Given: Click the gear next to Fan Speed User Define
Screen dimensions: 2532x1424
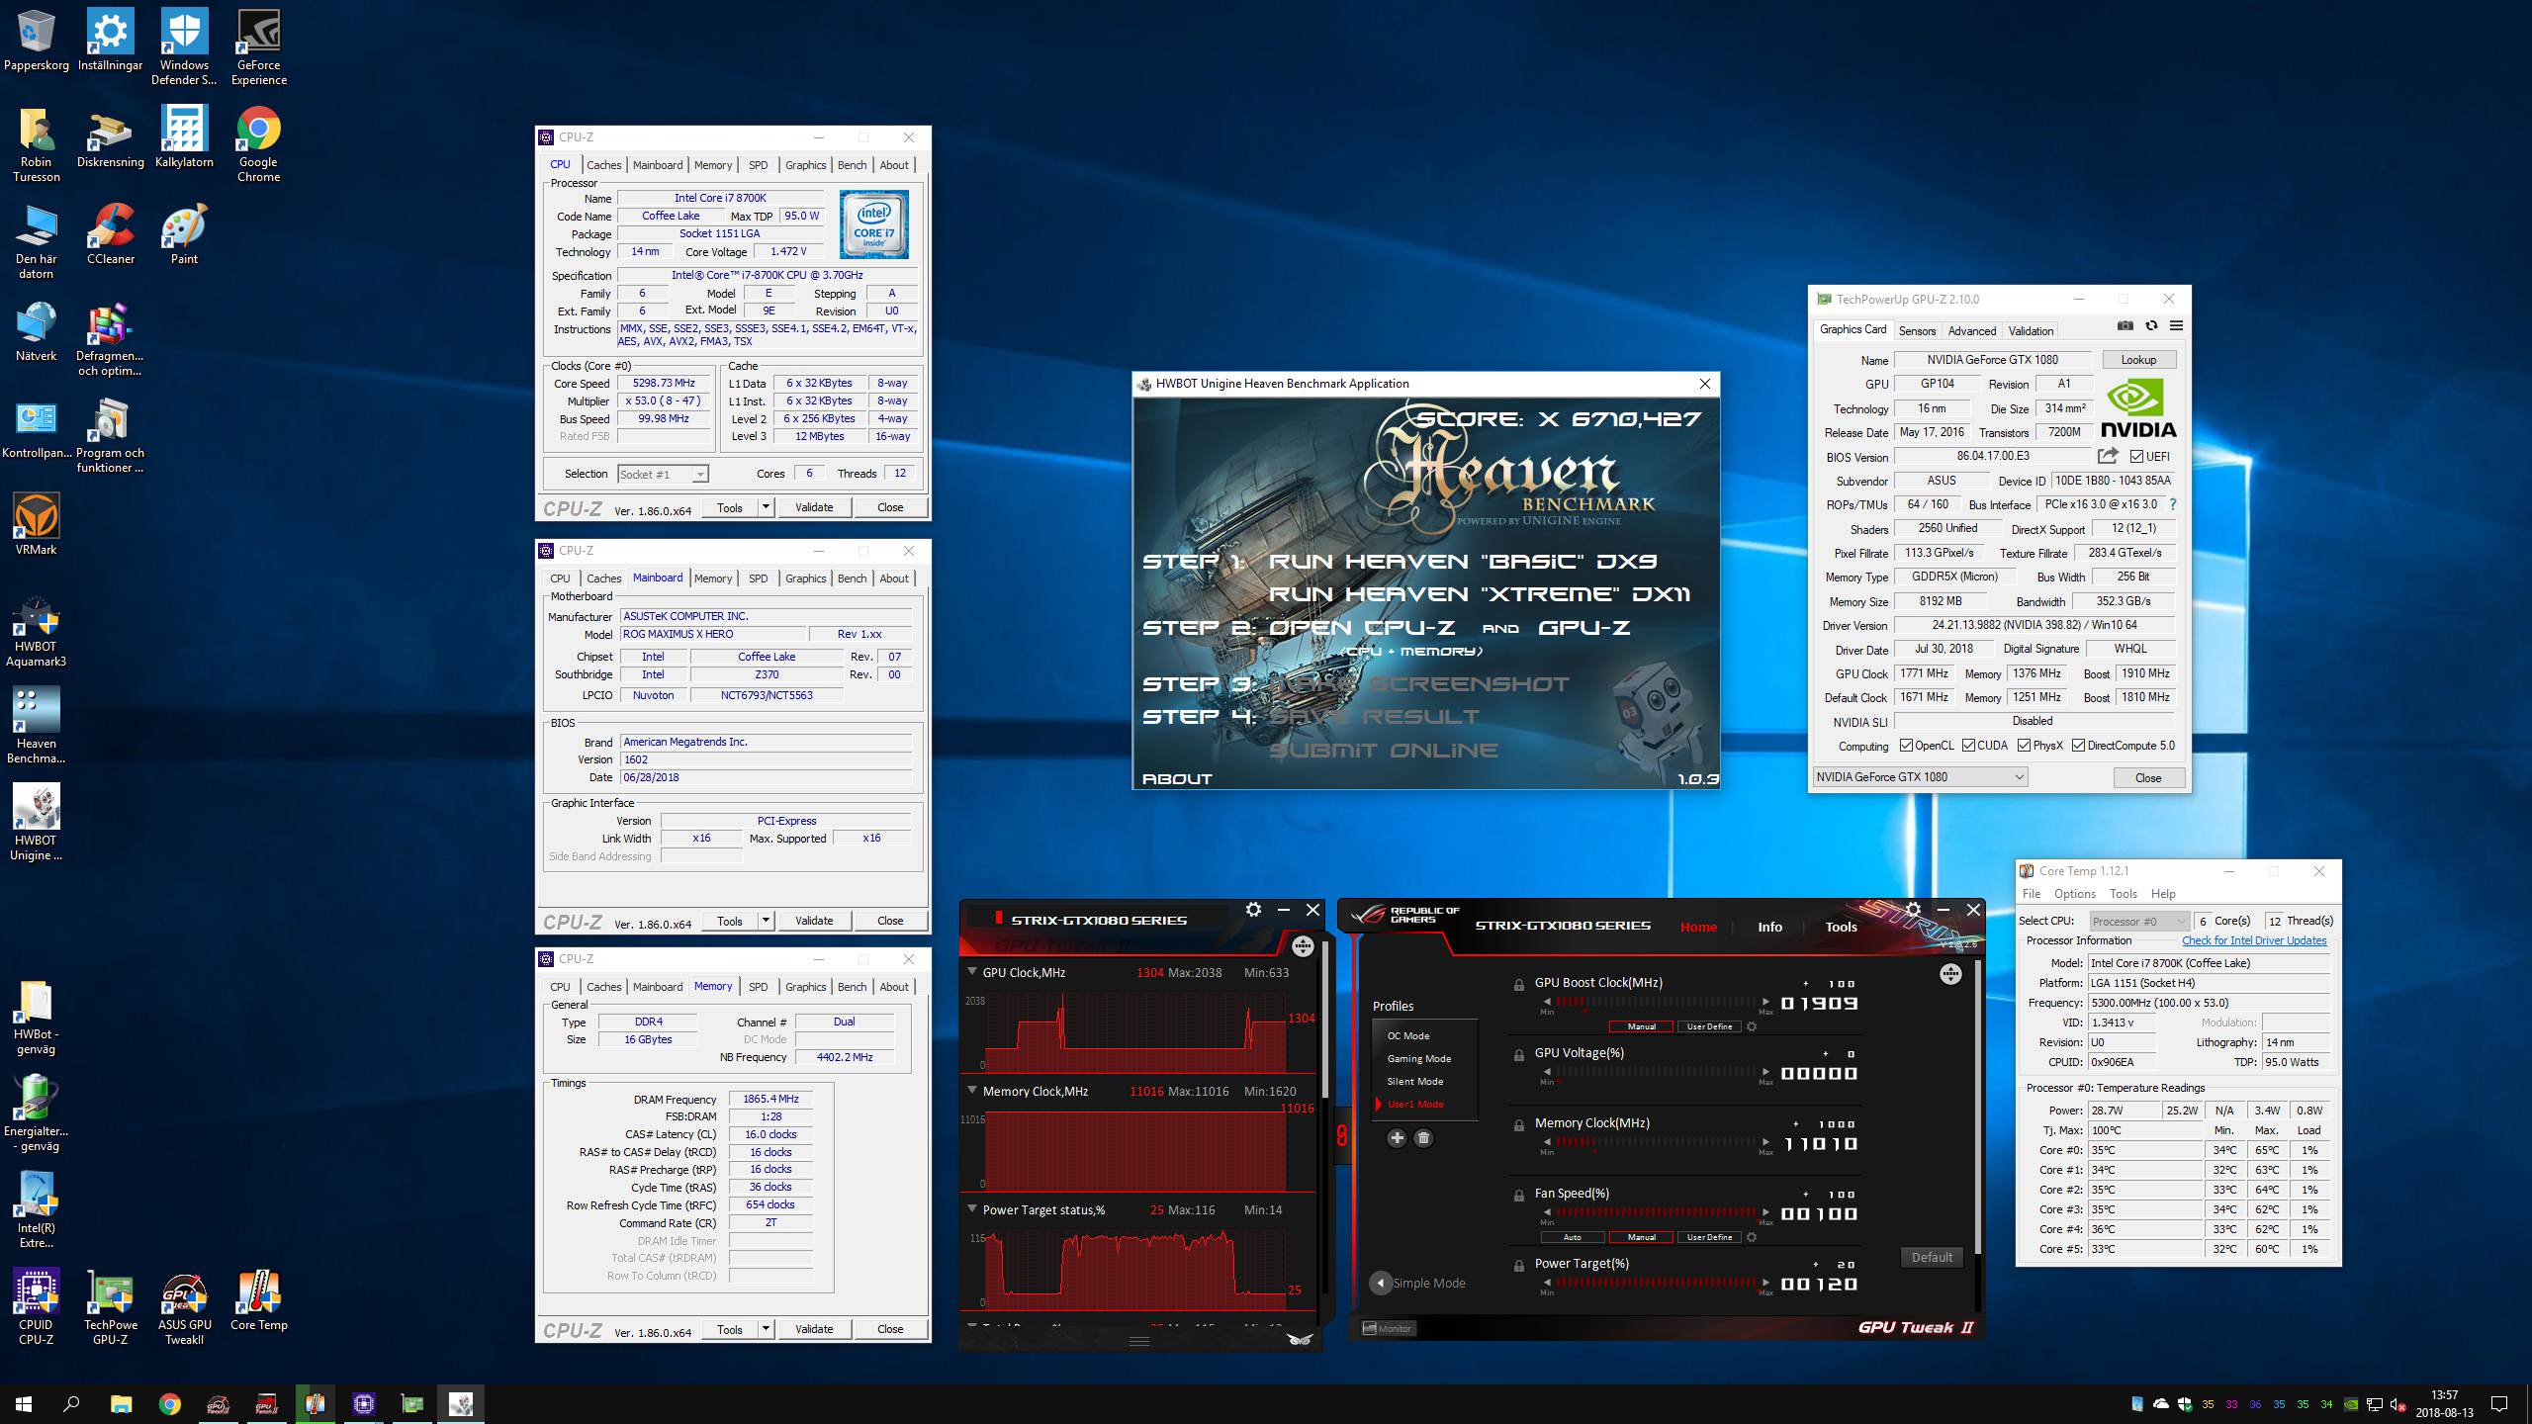Looking at the screenshot, I should (1752, 1237).
